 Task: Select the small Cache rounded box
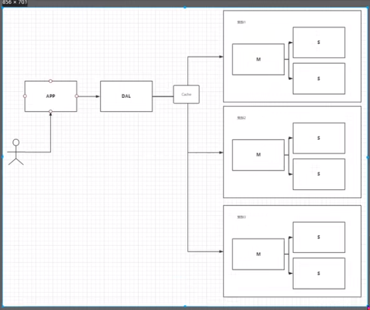[186, 94]
